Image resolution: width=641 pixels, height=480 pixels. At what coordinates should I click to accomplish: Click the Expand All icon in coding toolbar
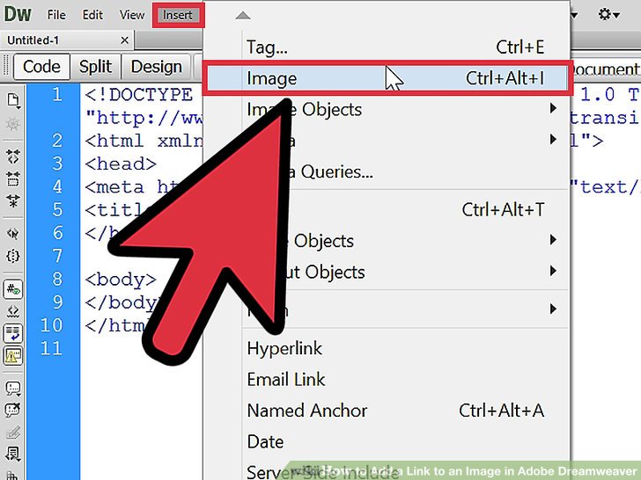pyautogui.click(x=13, y=201)
